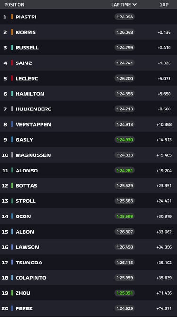The image size is (177, 317).
Task: Click the red team bar beside SAINZ
Action: click(12, 63)
